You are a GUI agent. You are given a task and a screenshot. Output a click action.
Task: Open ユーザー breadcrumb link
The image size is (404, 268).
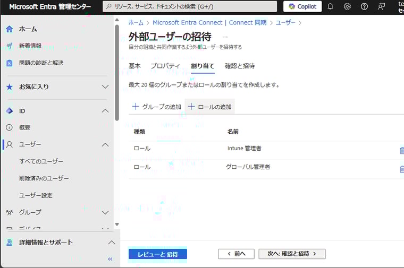285,23
